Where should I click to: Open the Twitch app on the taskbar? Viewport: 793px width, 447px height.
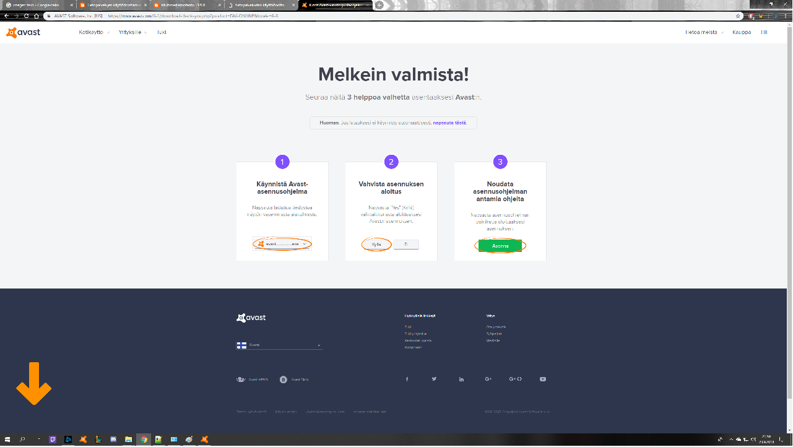(x=53, y=440)
